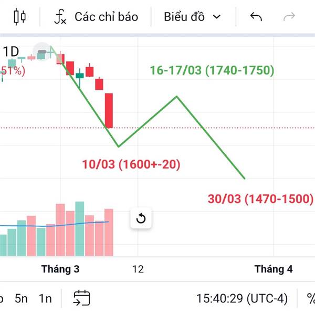Screen dimensions: 315x315
Task: Click the redo arrow icon
Action: 289,17
